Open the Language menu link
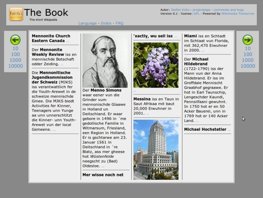 [x=88, y=23]
